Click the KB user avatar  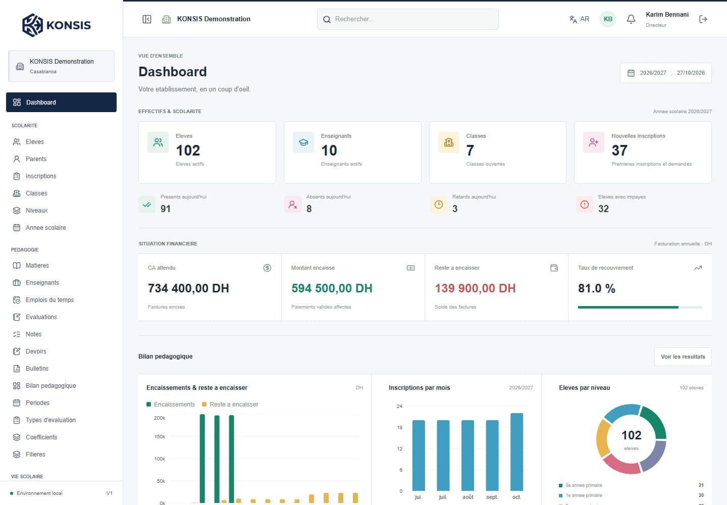click(608, 19)
